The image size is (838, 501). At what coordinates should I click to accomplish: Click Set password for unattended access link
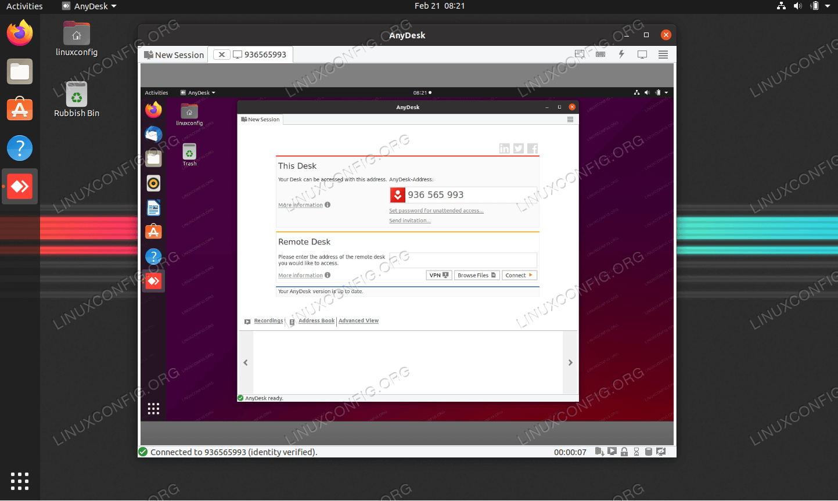pyautogui.click(x=436, y=211)
